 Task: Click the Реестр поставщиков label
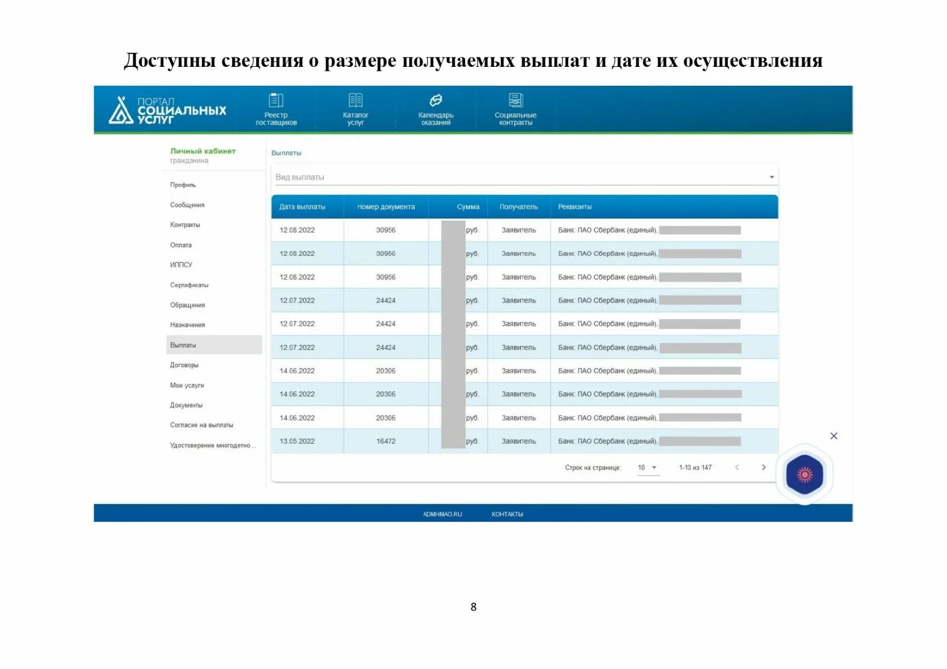pyautogui.click(x=276, y=119)
